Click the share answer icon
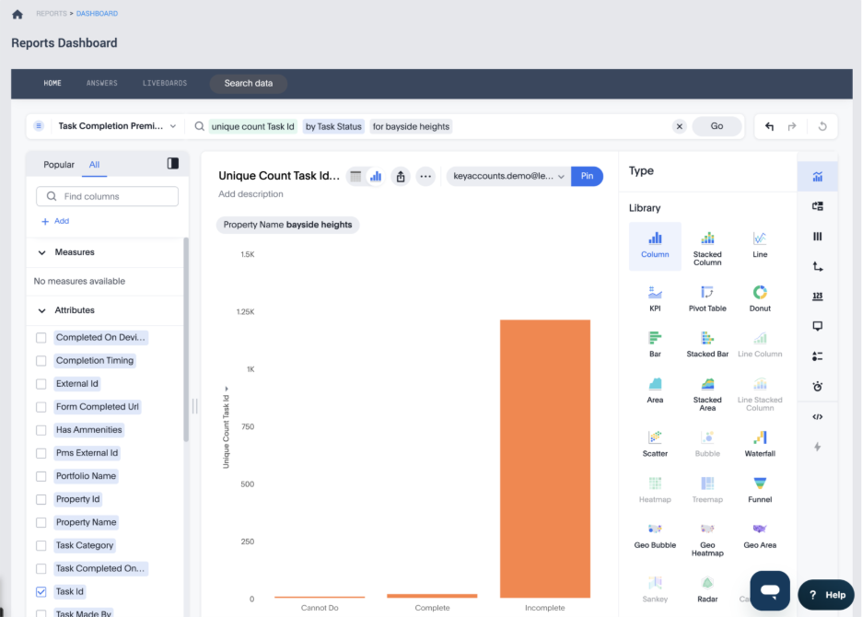 (x=401, y=176)
